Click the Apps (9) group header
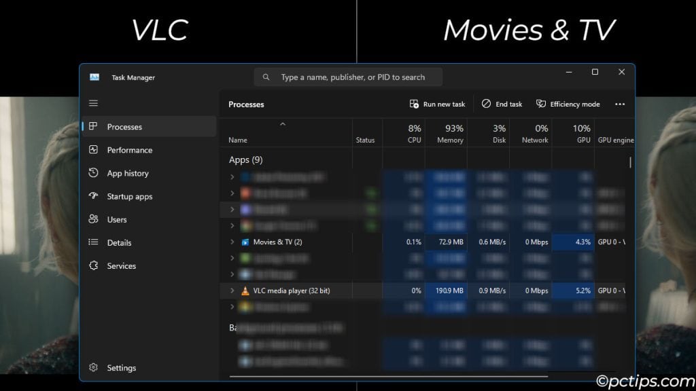Viewport: 696px width, 391px height. [x=246, y=160]
